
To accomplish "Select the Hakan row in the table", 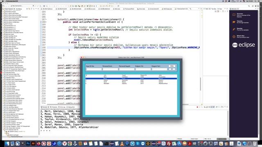I will [x=131, y=80].
